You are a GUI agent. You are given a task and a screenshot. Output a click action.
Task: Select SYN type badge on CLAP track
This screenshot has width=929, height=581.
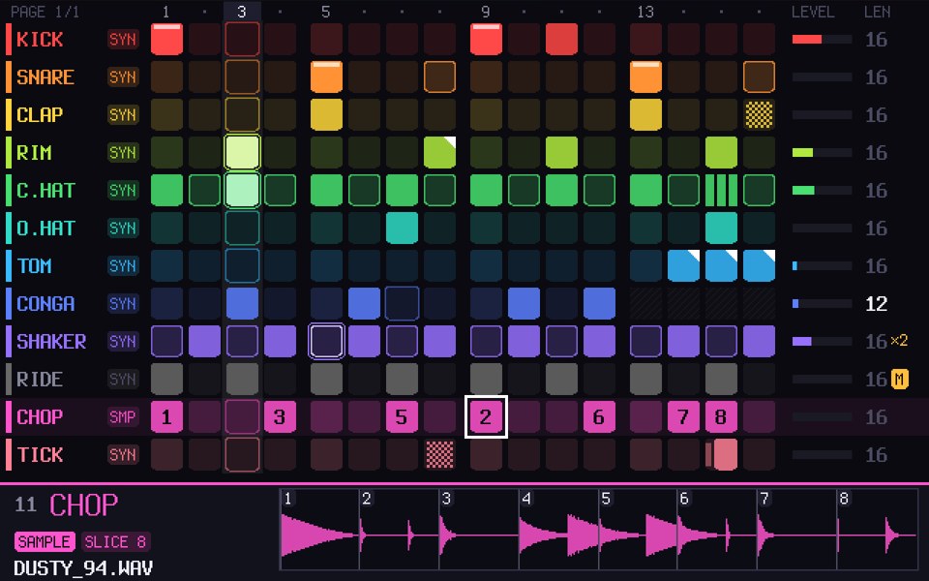pos(123,115)
